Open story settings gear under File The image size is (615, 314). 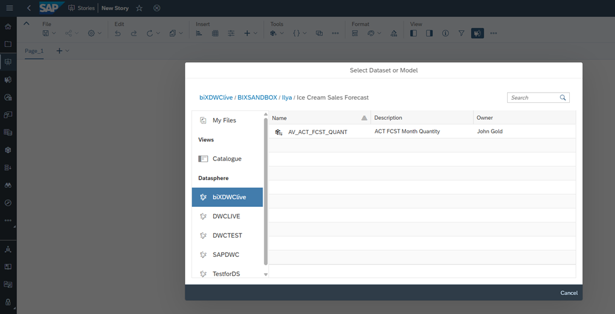coord(92,33)
